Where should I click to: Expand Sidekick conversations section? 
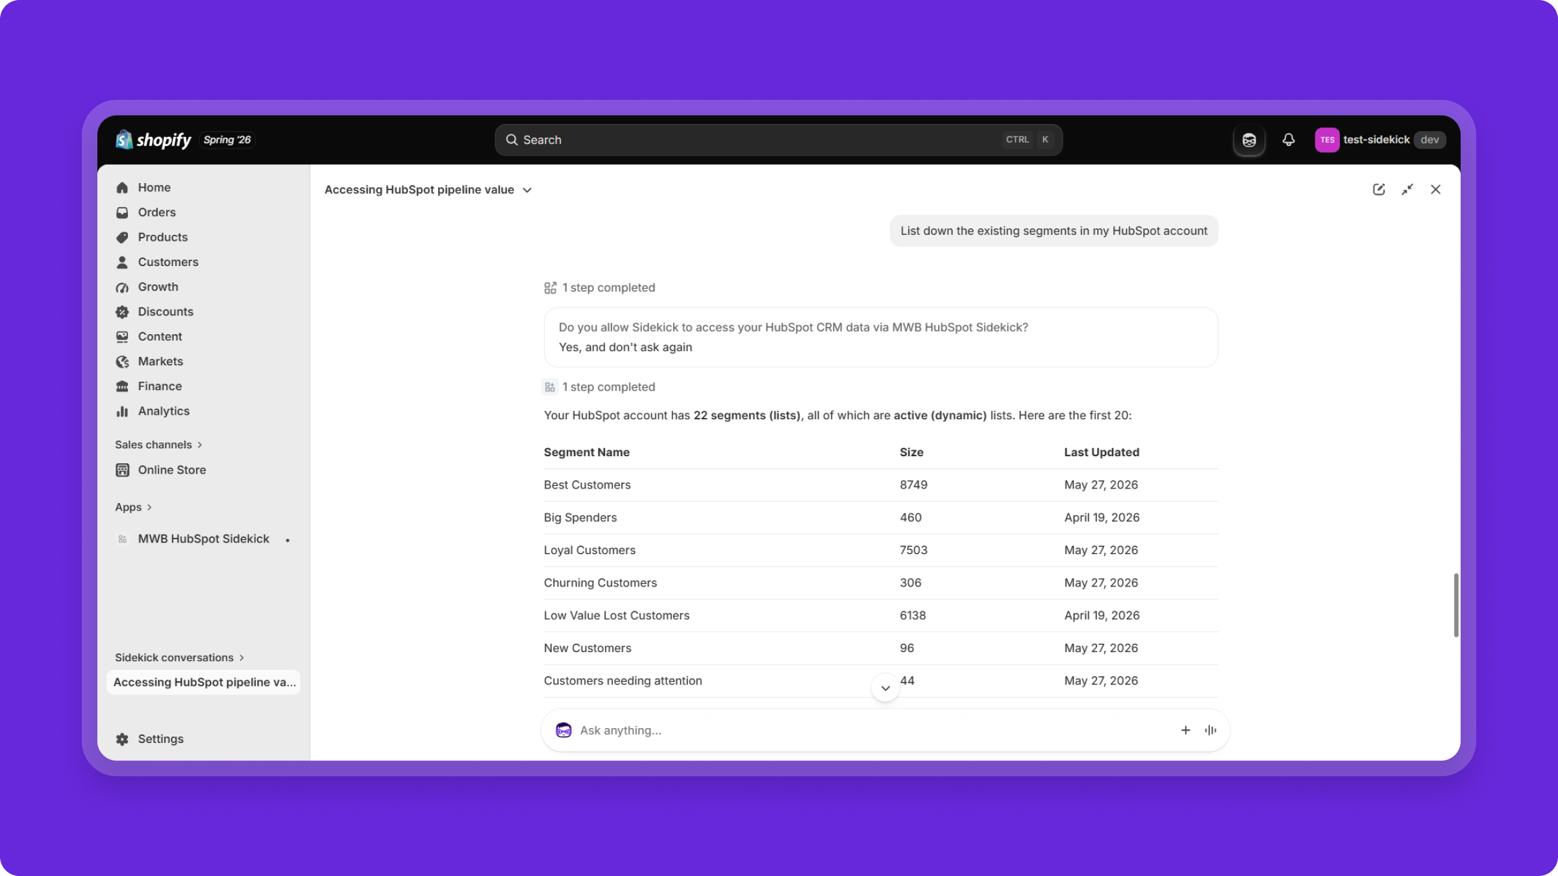(180, 657)
